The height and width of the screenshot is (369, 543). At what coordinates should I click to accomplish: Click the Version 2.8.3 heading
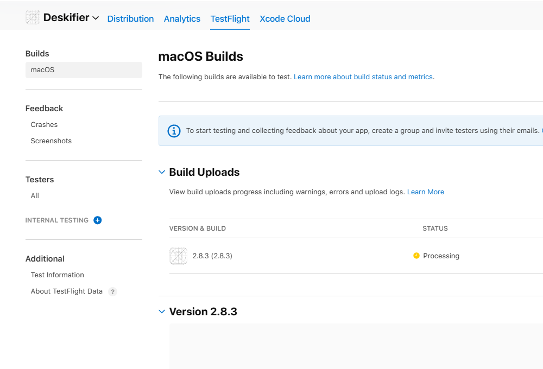[203, 311]
